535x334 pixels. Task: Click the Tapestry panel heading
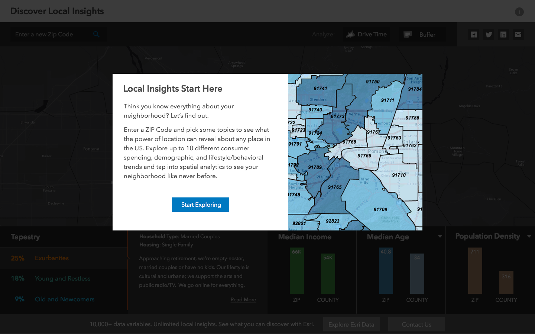pyautogui.click(x=25, y=237)
